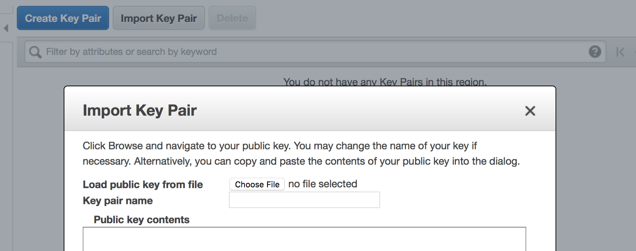Viewport: 636px width, 251px height.
Task: Click the Create Key Pair button
Action: pyautogui.click(x=63, y=18)
